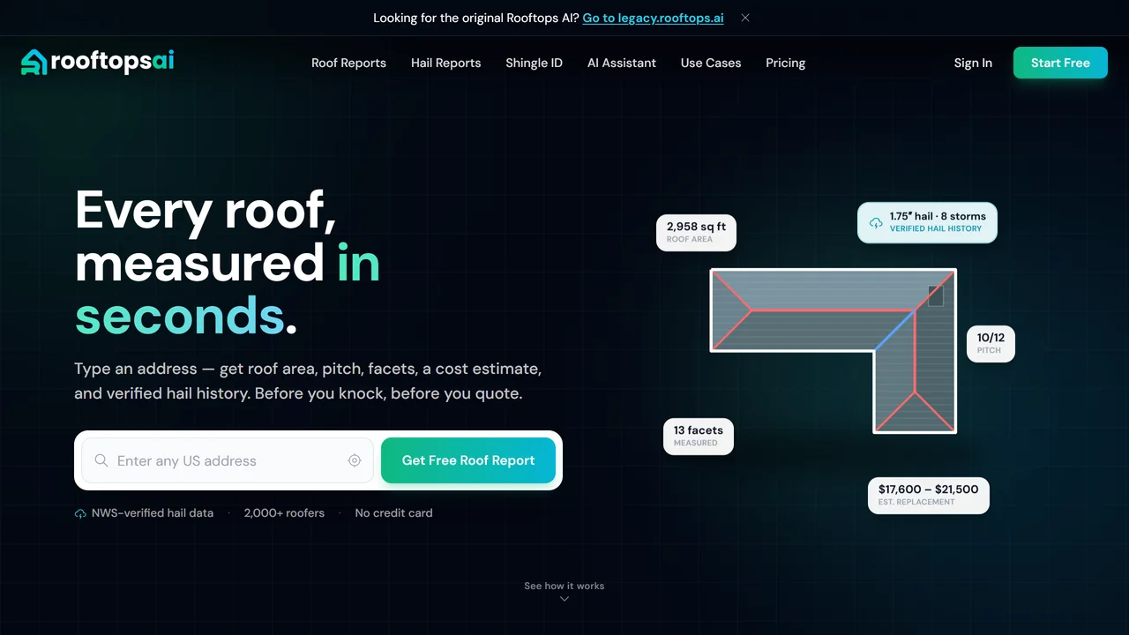Click the 2,000+ roofers text
This screenshot has height=635, width=1129.
(x=284, y=512)
